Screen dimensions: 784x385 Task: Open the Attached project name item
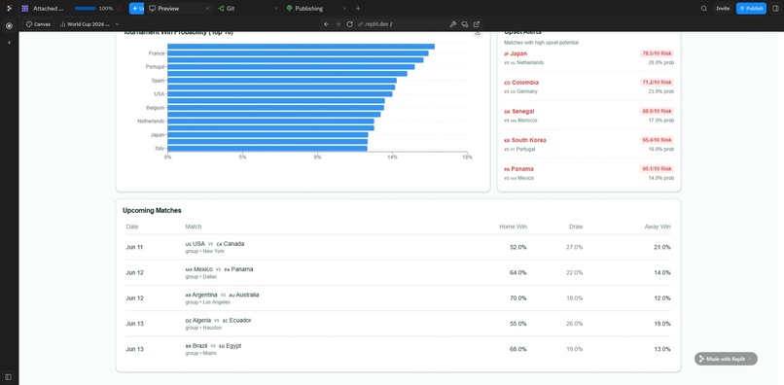(44, 9)
